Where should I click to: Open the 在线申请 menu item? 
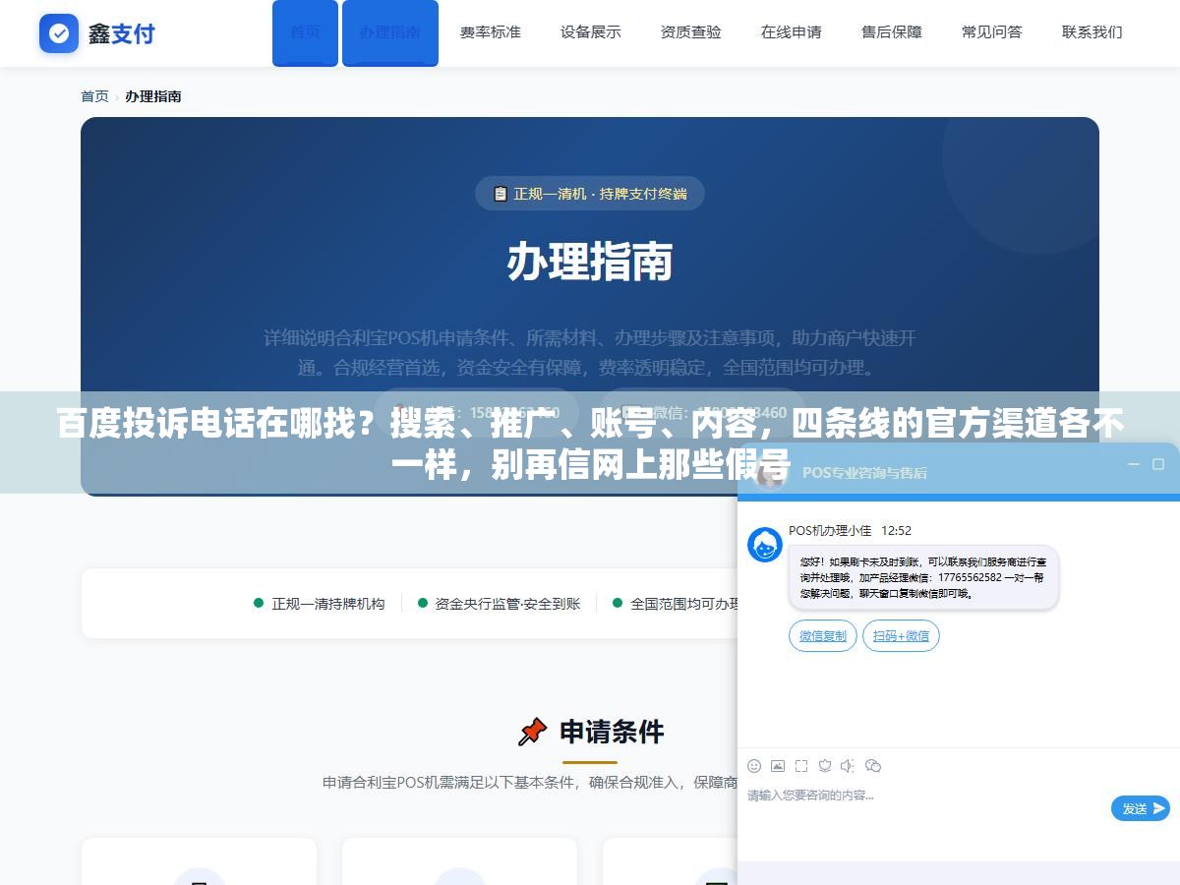[792, 32]
